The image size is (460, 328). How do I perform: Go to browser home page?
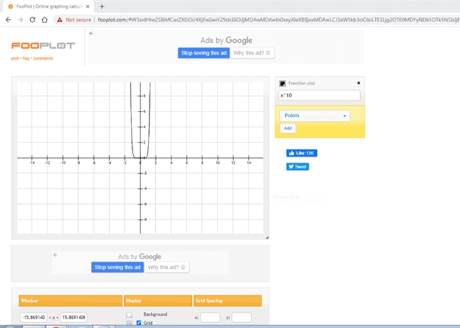pyautogui.click(x=44, y=20)
